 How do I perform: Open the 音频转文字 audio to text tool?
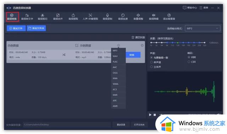(27, 17)
